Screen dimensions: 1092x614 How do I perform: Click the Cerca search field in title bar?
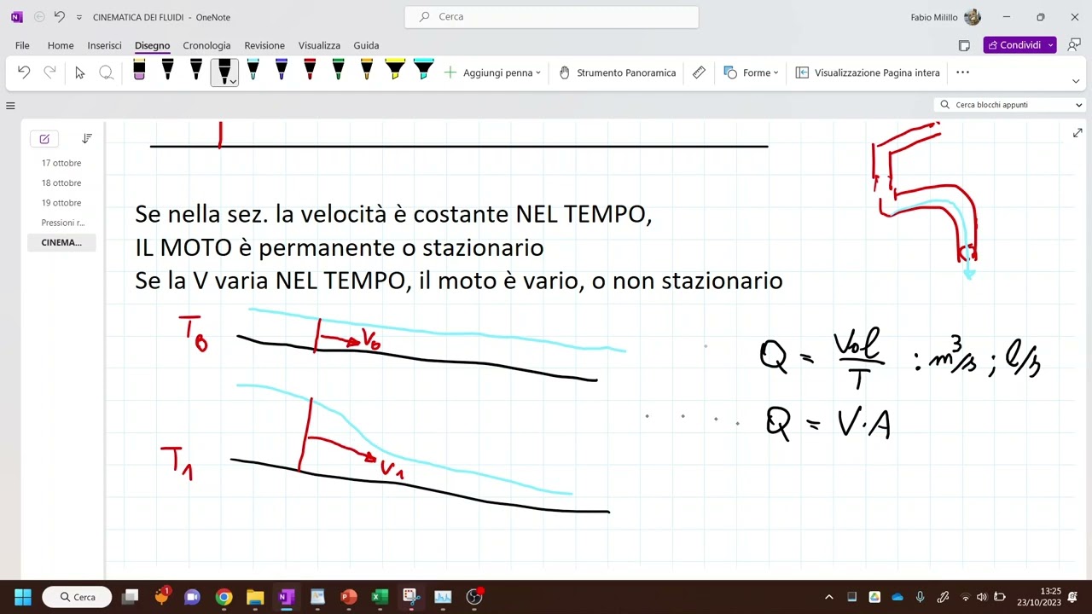pyautogui.click(x=551, y=16)
